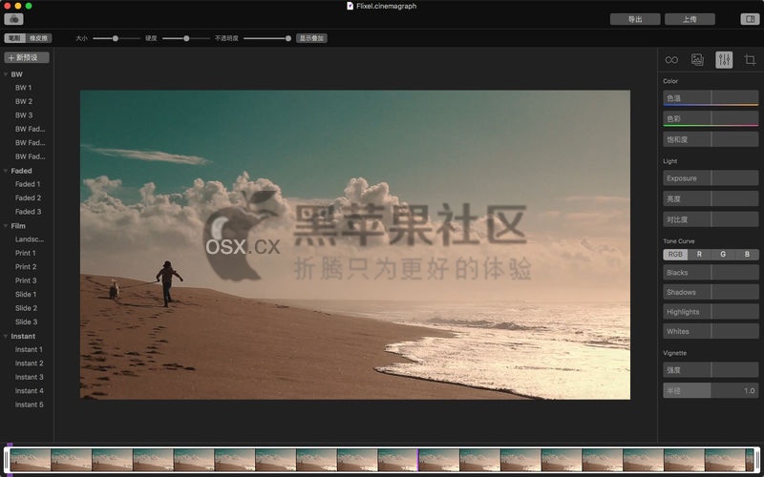Click the 上传 upload button
This screenshot has width=764, height=477.
(690, 19)
